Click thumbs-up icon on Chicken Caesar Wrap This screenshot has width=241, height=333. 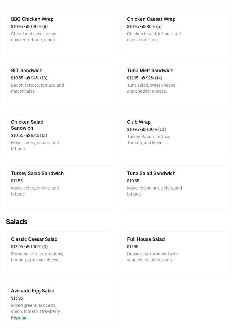pyautogui.click(x=144, y=26)
